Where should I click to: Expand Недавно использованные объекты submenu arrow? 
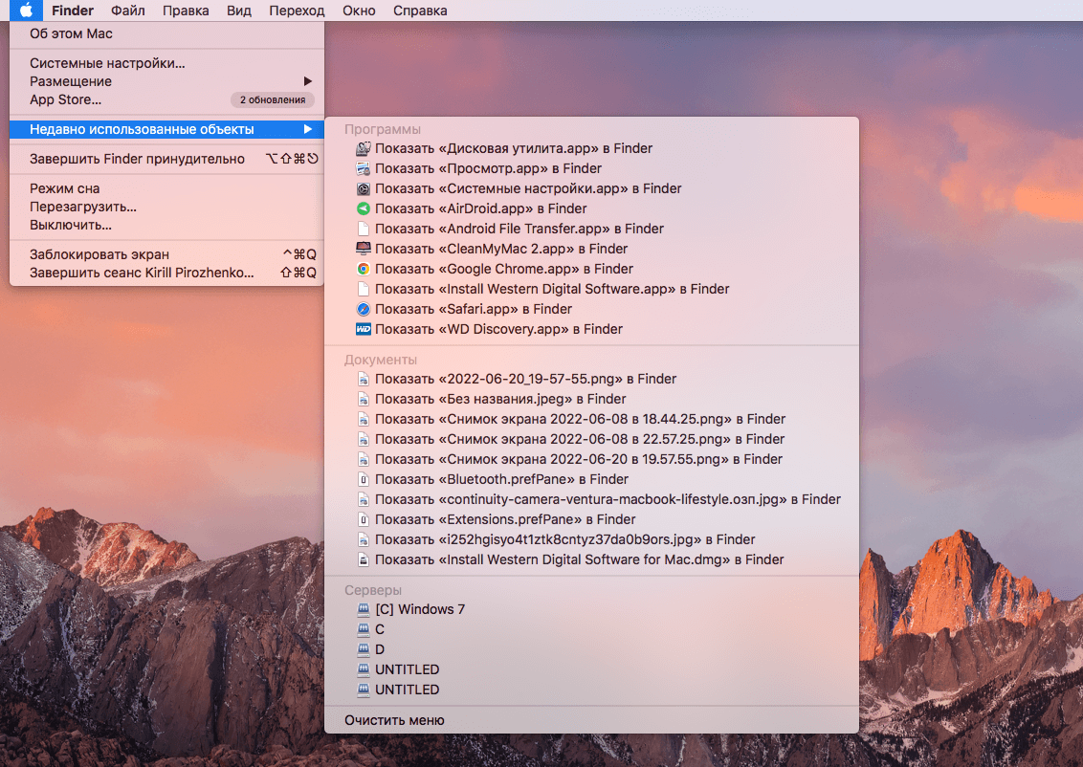pyautogui.click(x=308, y=129)
